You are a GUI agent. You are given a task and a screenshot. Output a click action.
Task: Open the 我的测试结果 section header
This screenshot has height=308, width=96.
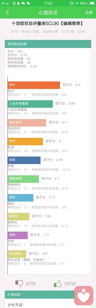coord(48,44)
